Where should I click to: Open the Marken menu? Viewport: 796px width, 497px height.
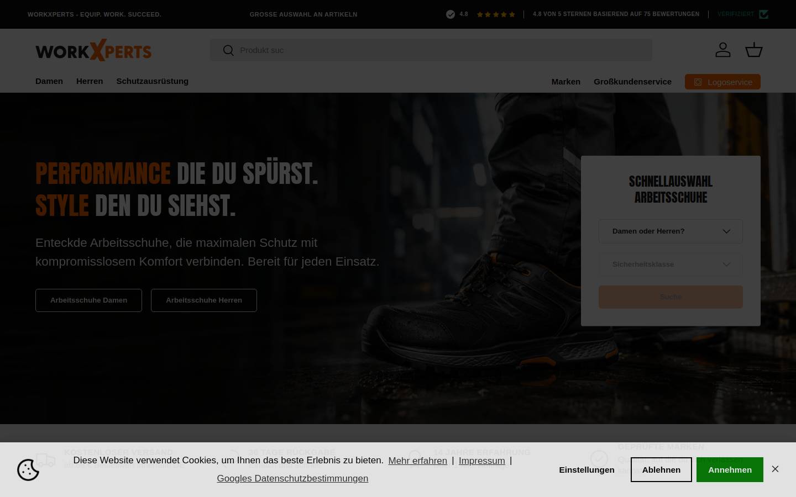click(565, 82)
